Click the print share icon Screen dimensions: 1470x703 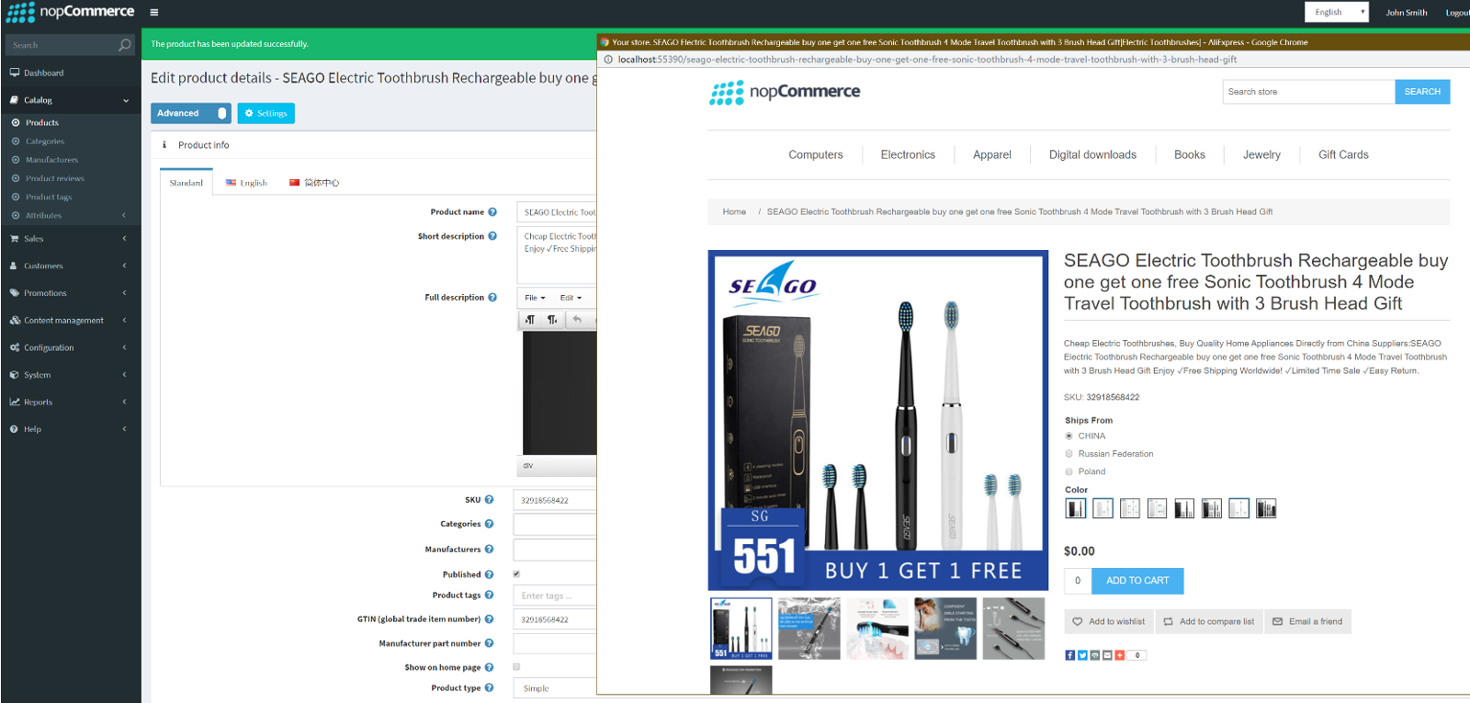[1095, 655]
